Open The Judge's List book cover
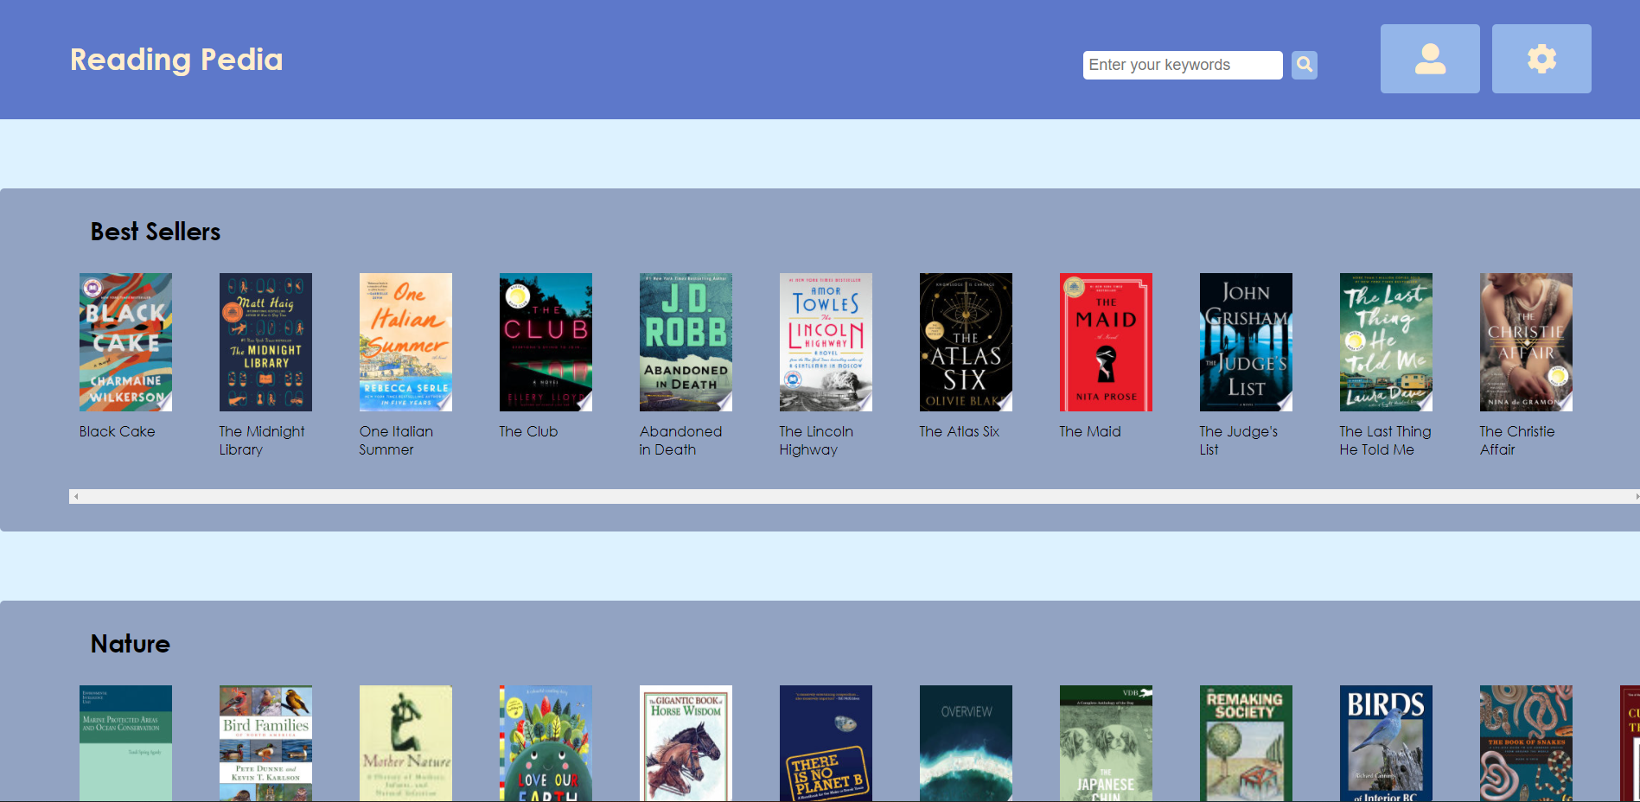This screenshot has width=1640, height=802. tap(1246, 341)
